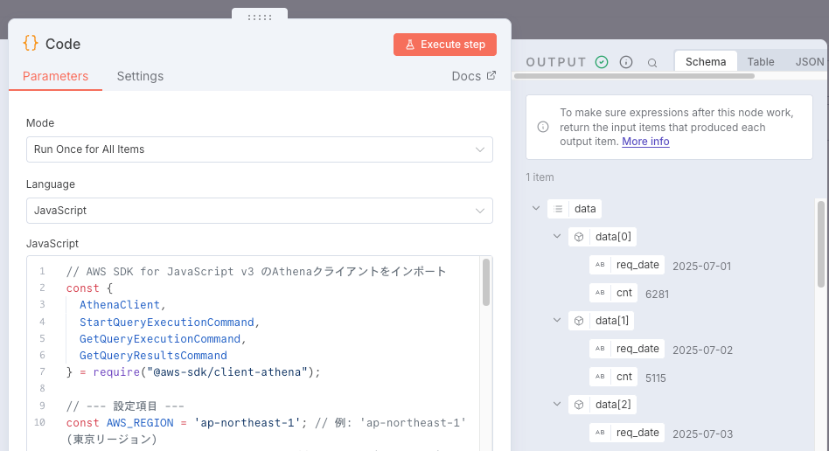
Task: Click GetQueryExecutionCommand on line 5
Action: 160,339
